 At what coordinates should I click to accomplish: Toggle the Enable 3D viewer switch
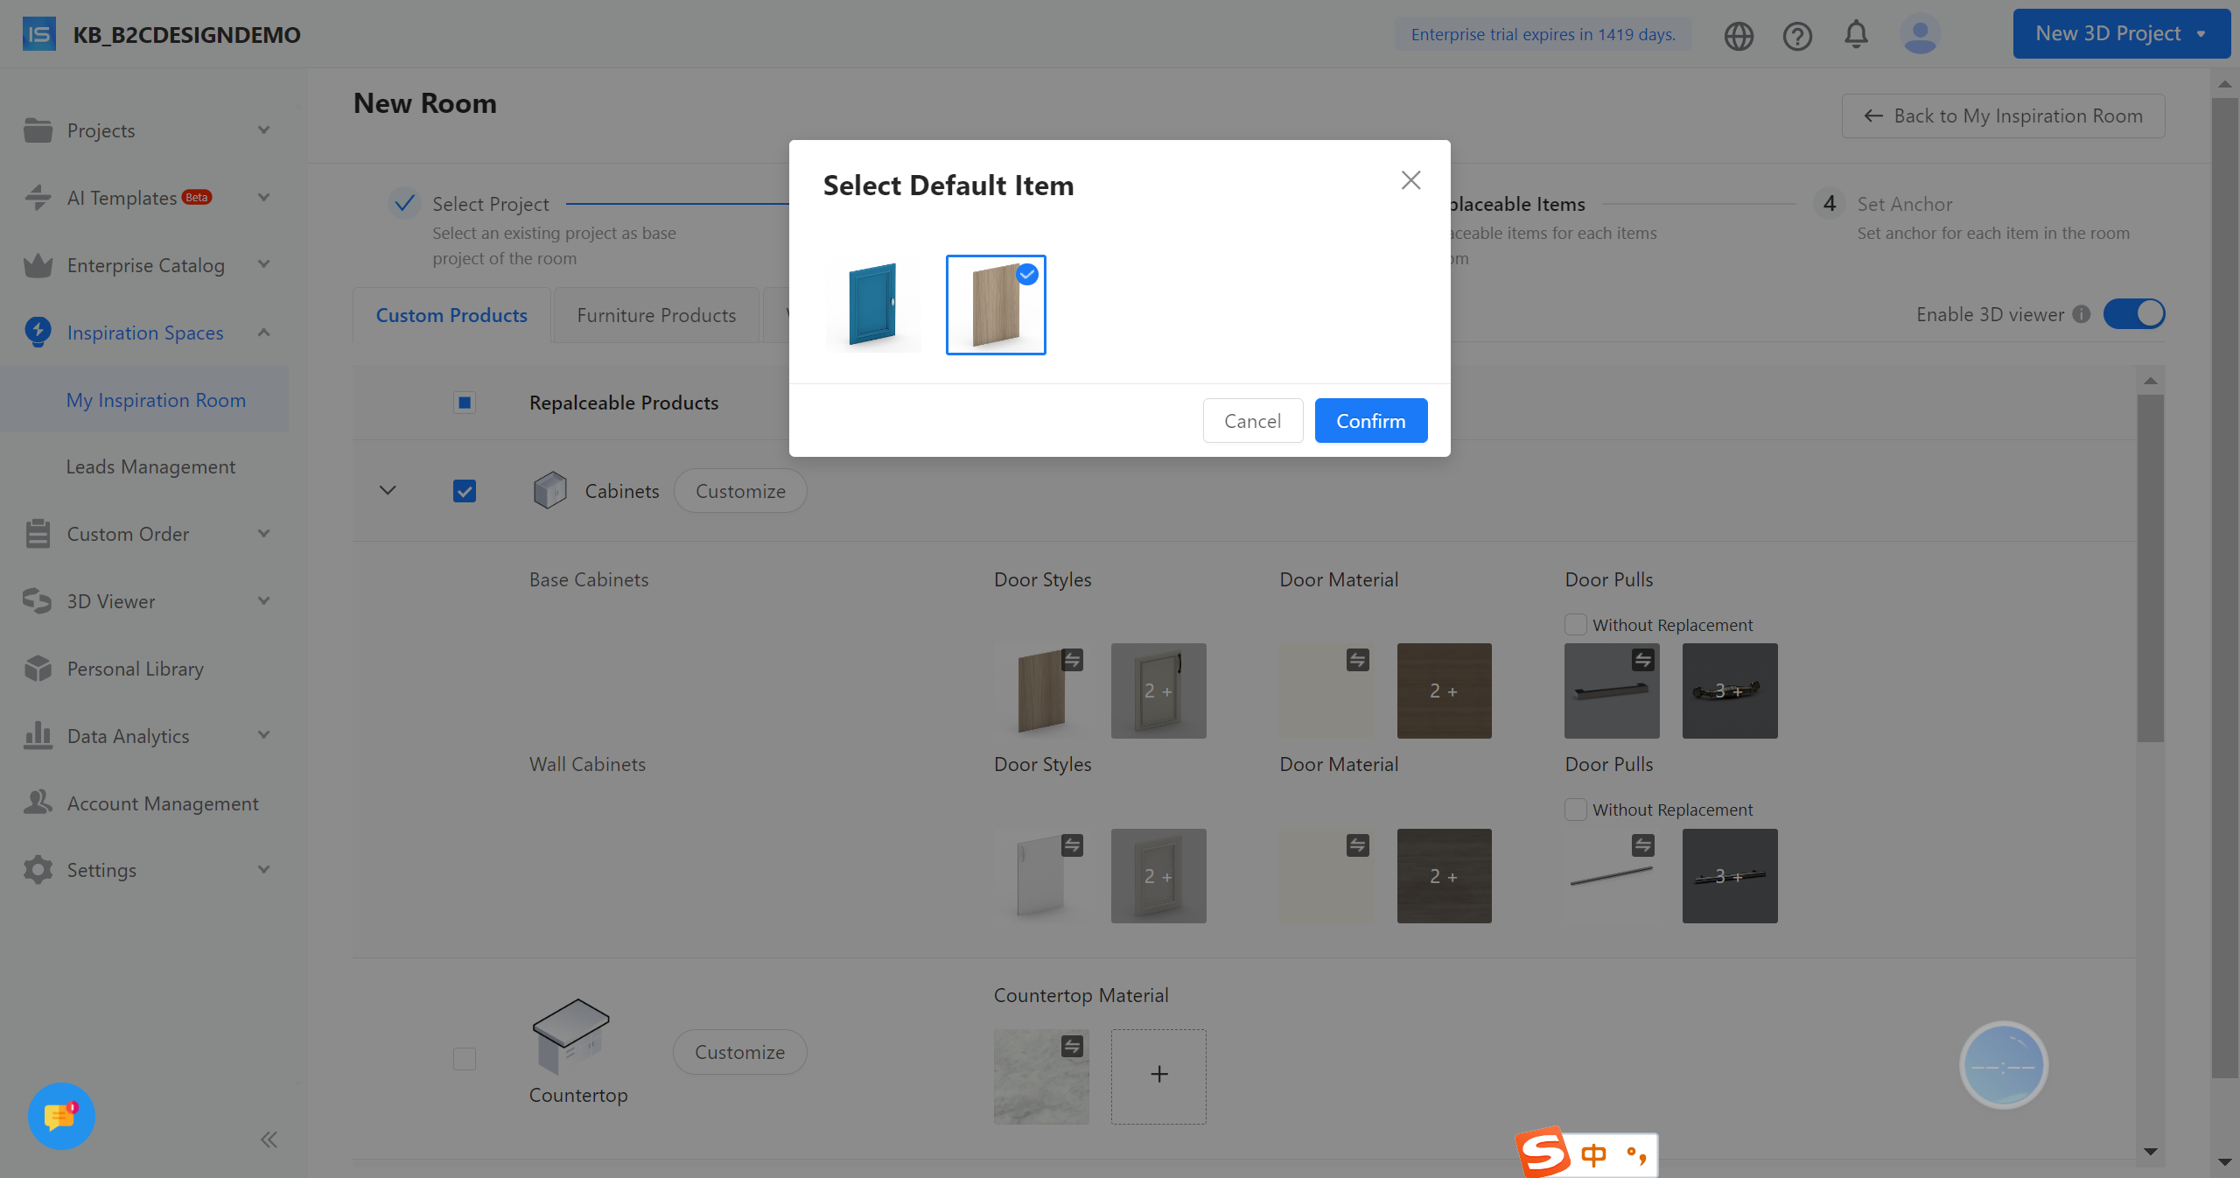2134,314
